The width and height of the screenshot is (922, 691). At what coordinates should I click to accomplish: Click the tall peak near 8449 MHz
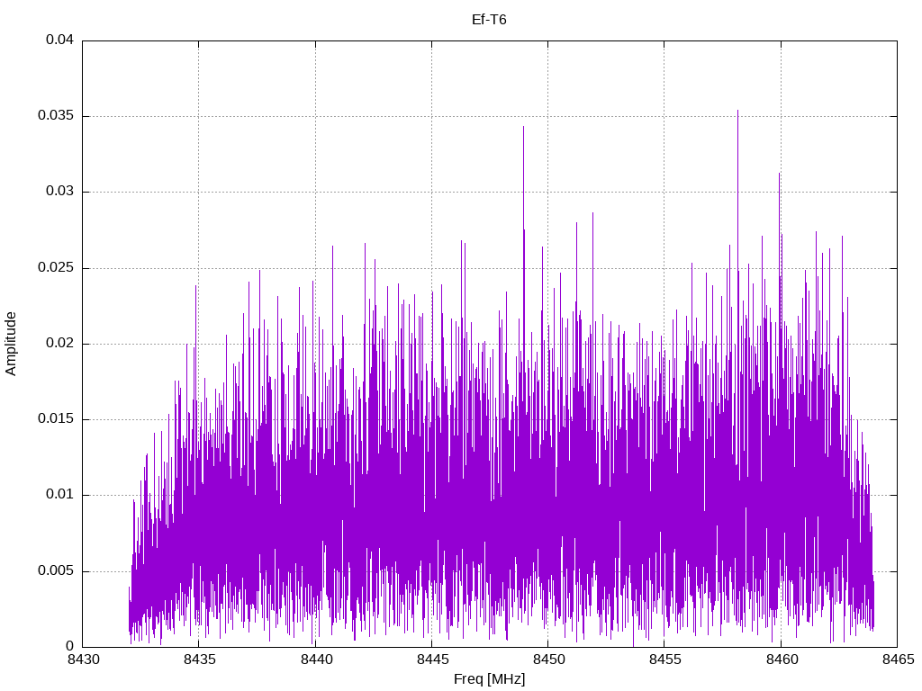(x=523, y=130)
